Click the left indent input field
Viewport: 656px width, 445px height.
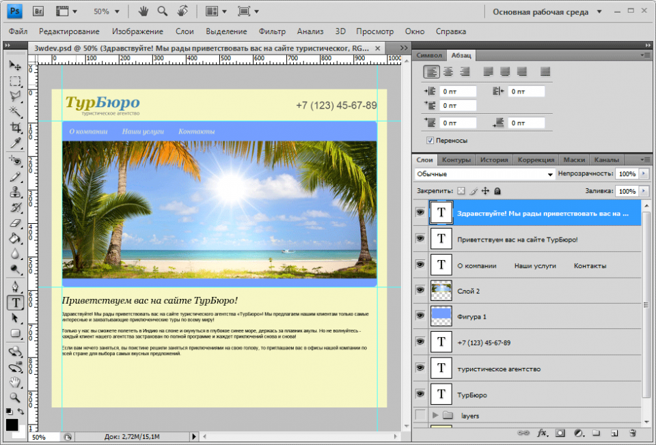(x=458, y=91)
